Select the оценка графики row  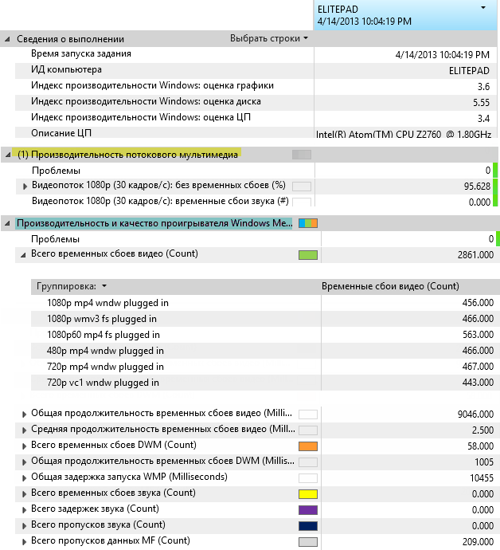click(256, 86)
